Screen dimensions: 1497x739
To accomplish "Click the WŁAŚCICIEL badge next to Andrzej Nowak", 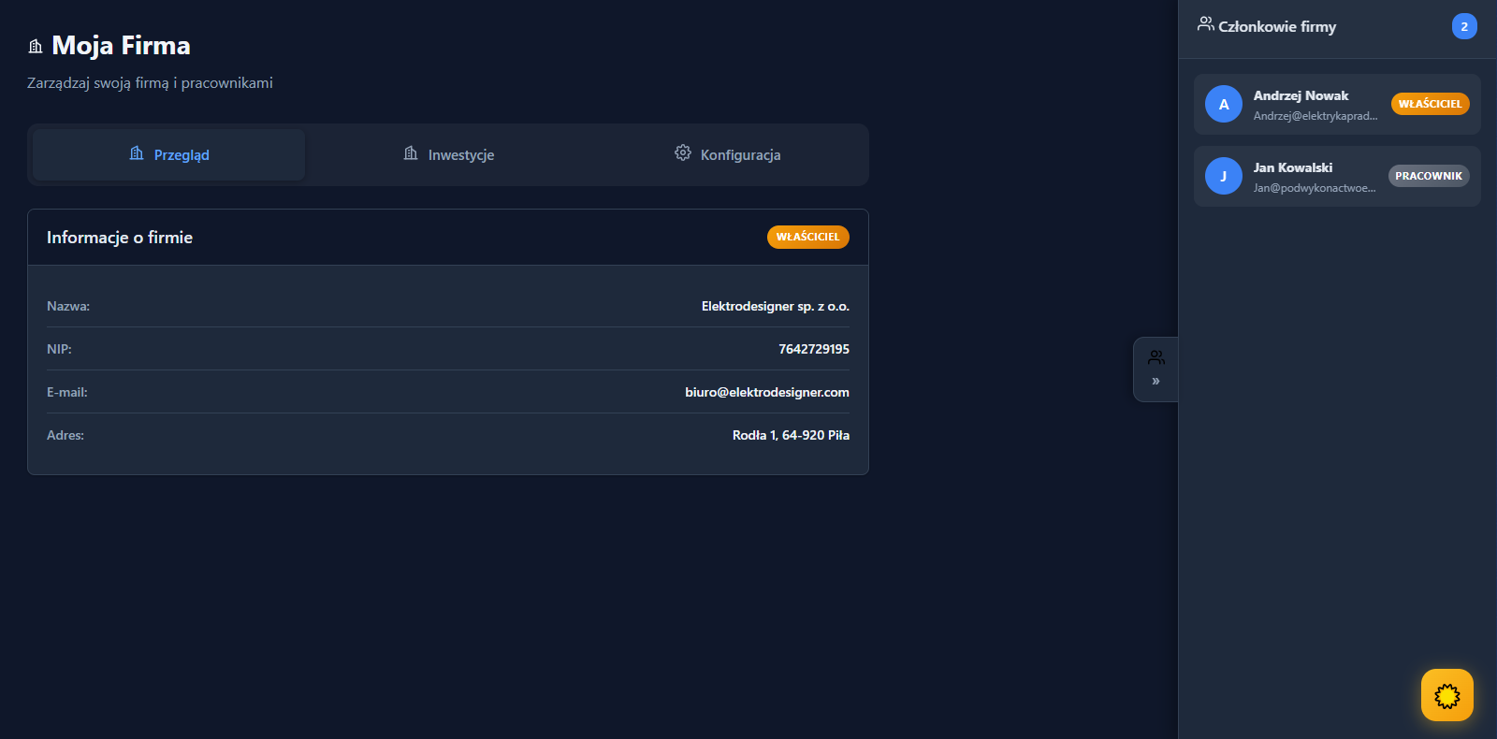I will click(x=1430, y=104).
